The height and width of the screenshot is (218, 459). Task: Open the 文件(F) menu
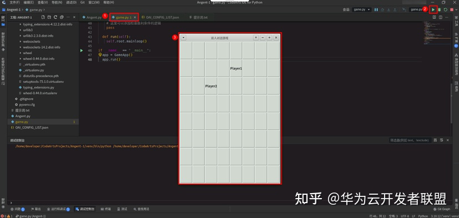(14, 2)
